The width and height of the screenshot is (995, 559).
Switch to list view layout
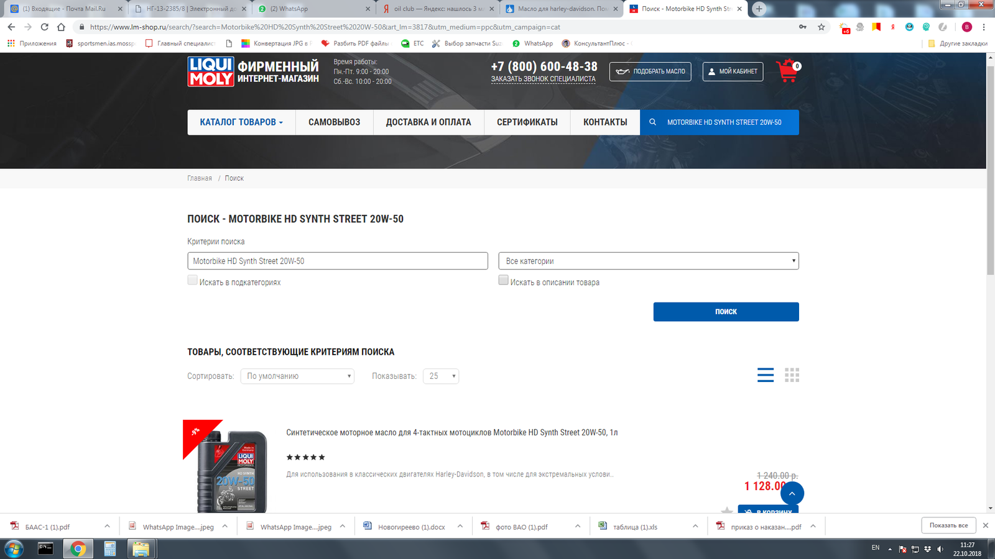(x=766, y=375)
